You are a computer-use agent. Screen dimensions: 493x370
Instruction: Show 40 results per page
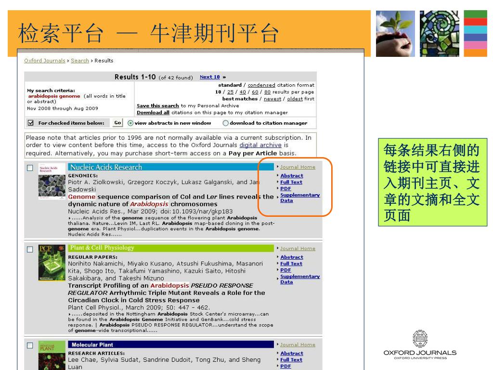pos(243,92)
